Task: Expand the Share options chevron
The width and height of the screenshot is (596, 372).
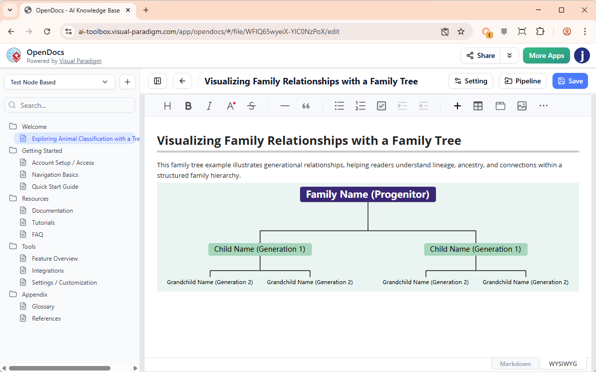Action: (509, 55)
